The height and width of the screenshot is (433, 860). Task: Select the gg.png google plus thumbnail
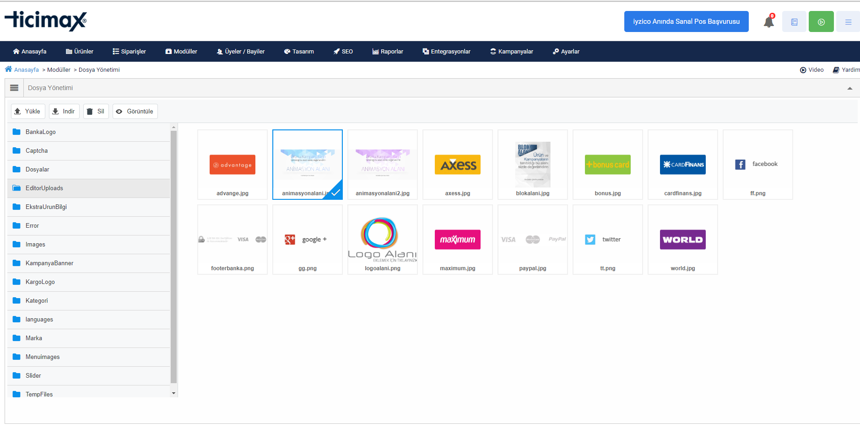(x=308, y=240)
